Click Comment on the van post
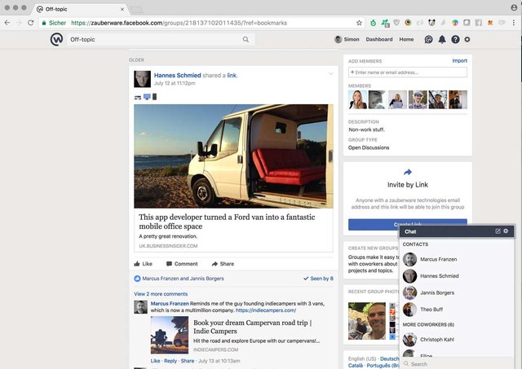The height and width of the screenshot is (369, 522). pos(182,264)
